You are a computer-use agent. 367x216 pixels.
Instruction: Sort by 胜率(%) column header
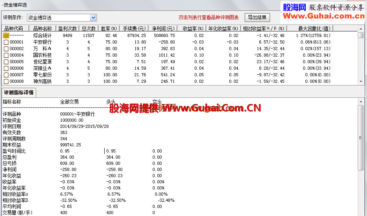pyautogui.click(x=109, y=28)
